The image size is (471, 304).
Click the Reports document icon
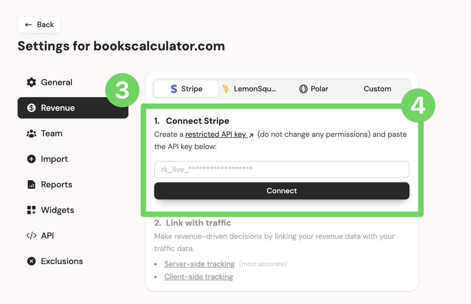pyautogui.click(x=31, y=184)
